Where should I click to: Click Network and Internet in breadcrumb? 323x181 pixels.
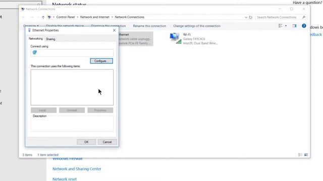[95, 17]
